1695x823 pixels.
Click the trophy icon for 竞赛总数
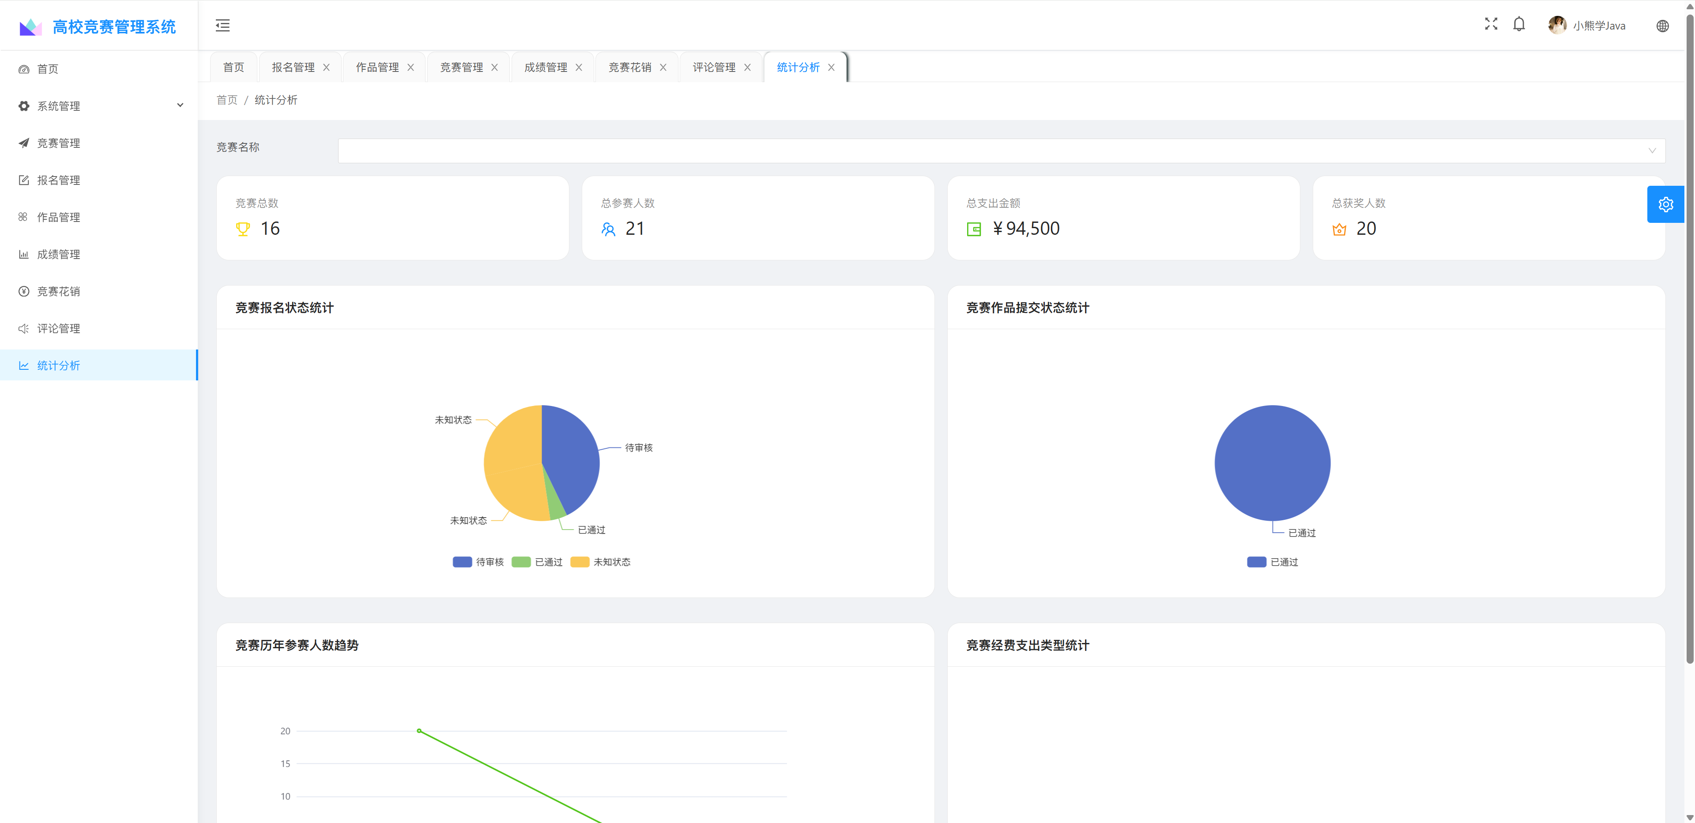[x=243, y=229]
